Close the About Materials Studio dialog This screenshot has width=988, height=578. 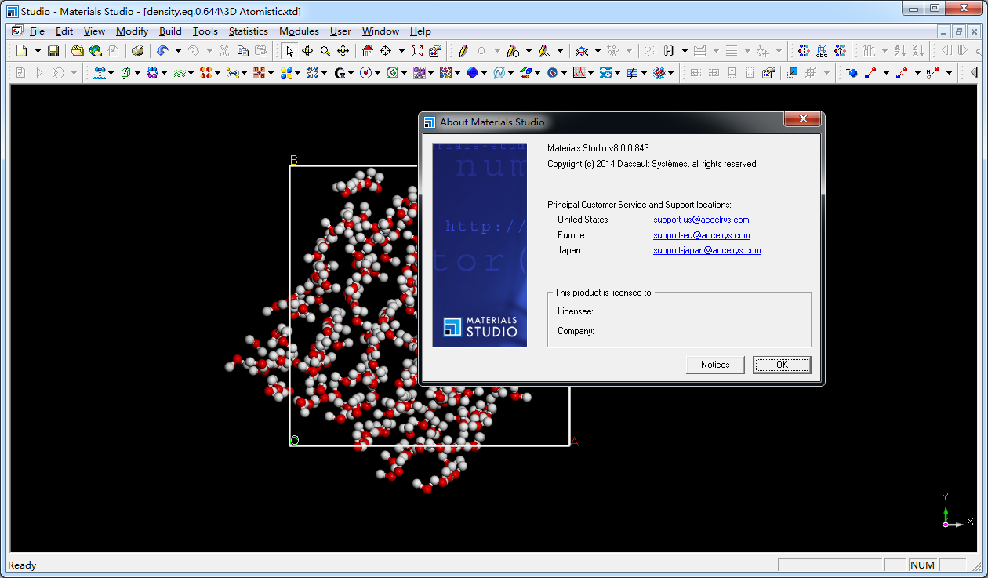(x=803, y=119)
